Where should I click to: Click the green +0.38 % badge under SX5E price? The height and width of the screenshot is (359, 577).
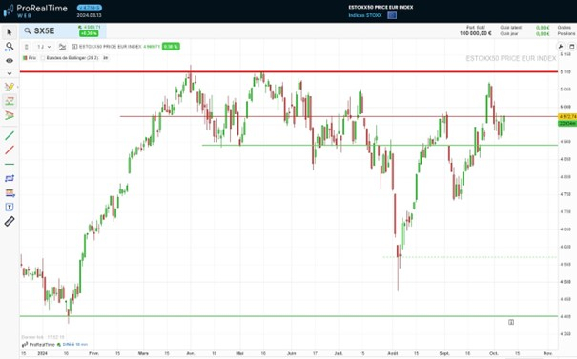click(89, 33)
